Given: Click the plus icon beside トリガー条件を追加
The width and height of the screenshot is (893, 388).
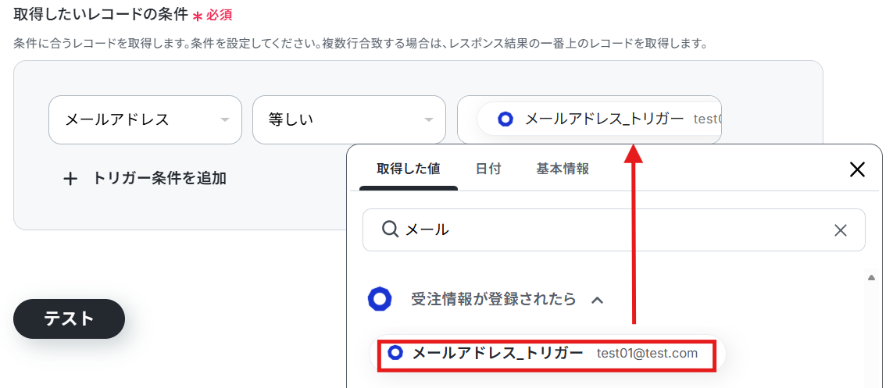Looking at the screenshot, I should pyautogui.click(x=70, y=180).
